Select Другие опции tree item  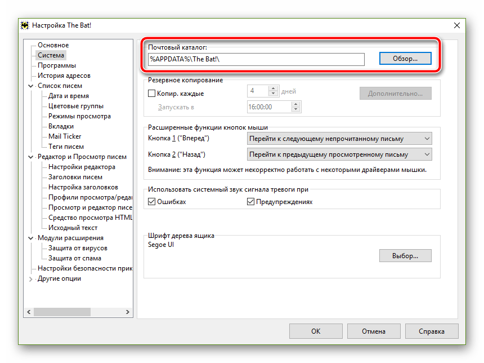(x=59, y=279)
